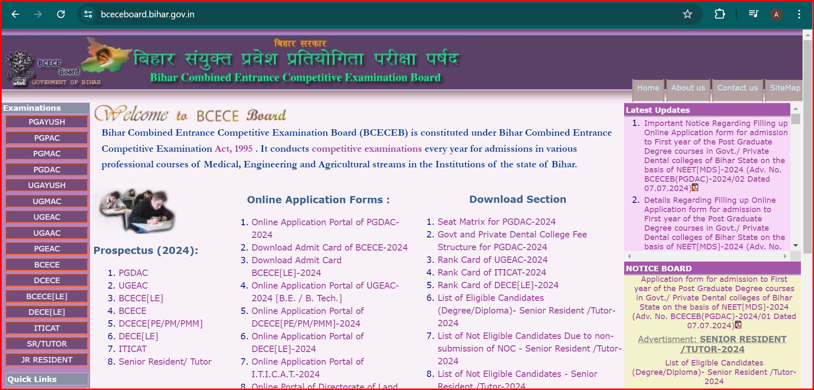Image resolution: width=814 pixels, height=390 pixels.
Task: Open PDF icon in Notice Board item
Action: 738,325
